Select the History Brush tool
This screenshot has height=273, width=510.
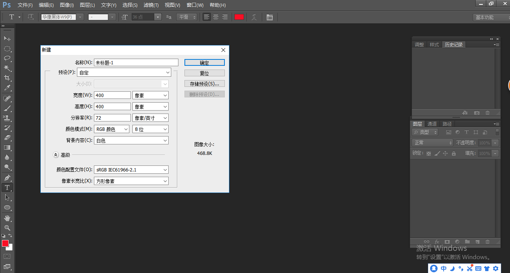click(7, 128)
